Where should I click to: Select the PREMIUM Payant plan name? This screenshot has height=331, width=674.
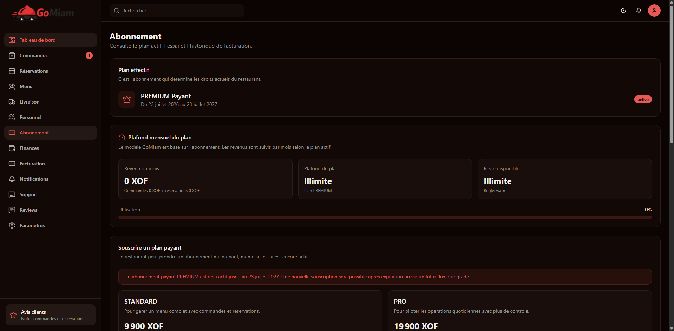(166, 96)
